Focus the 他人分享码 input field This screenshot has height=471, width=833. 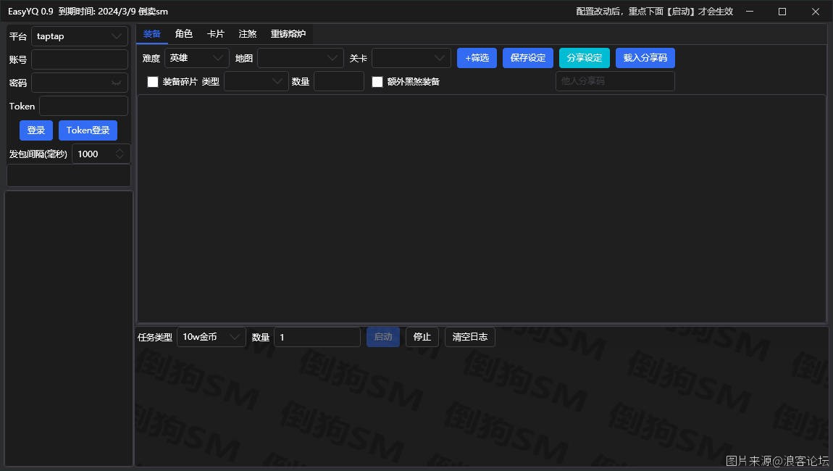[614, 81]
